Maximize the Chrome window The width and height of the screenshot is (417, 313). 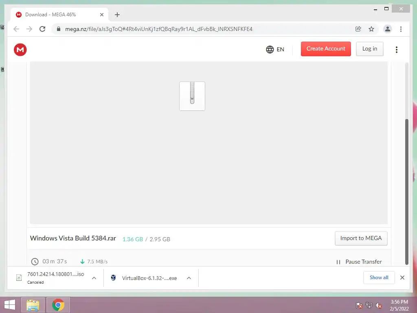click(386, 9)
